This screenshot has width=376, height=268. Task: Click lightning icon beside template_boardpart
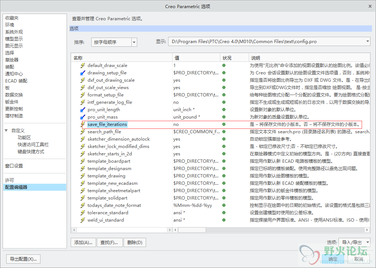pyautogui.click(x=83, y=161)
